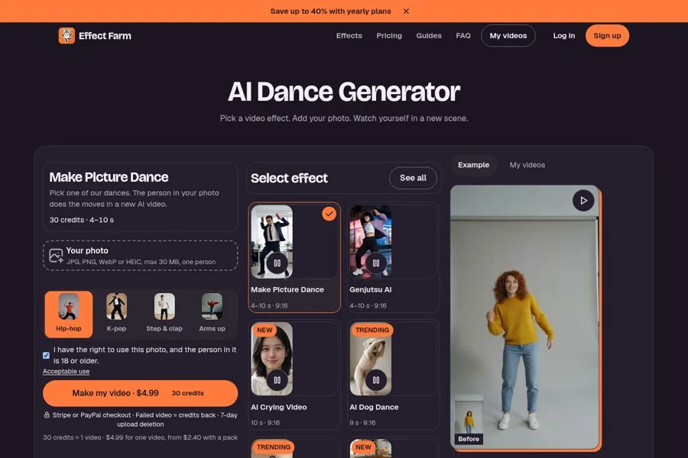Open the FAQ page
This screenshot has width=688, height=458.
point(463,36)
